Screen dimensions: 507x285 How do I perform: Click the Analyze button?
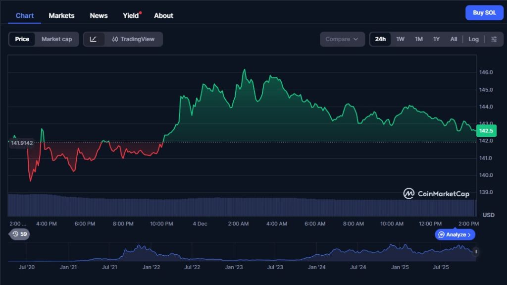(455, 234)
